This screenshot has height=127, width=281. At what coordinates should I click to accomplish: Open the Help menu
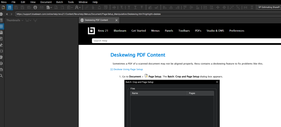coord(95,2)
